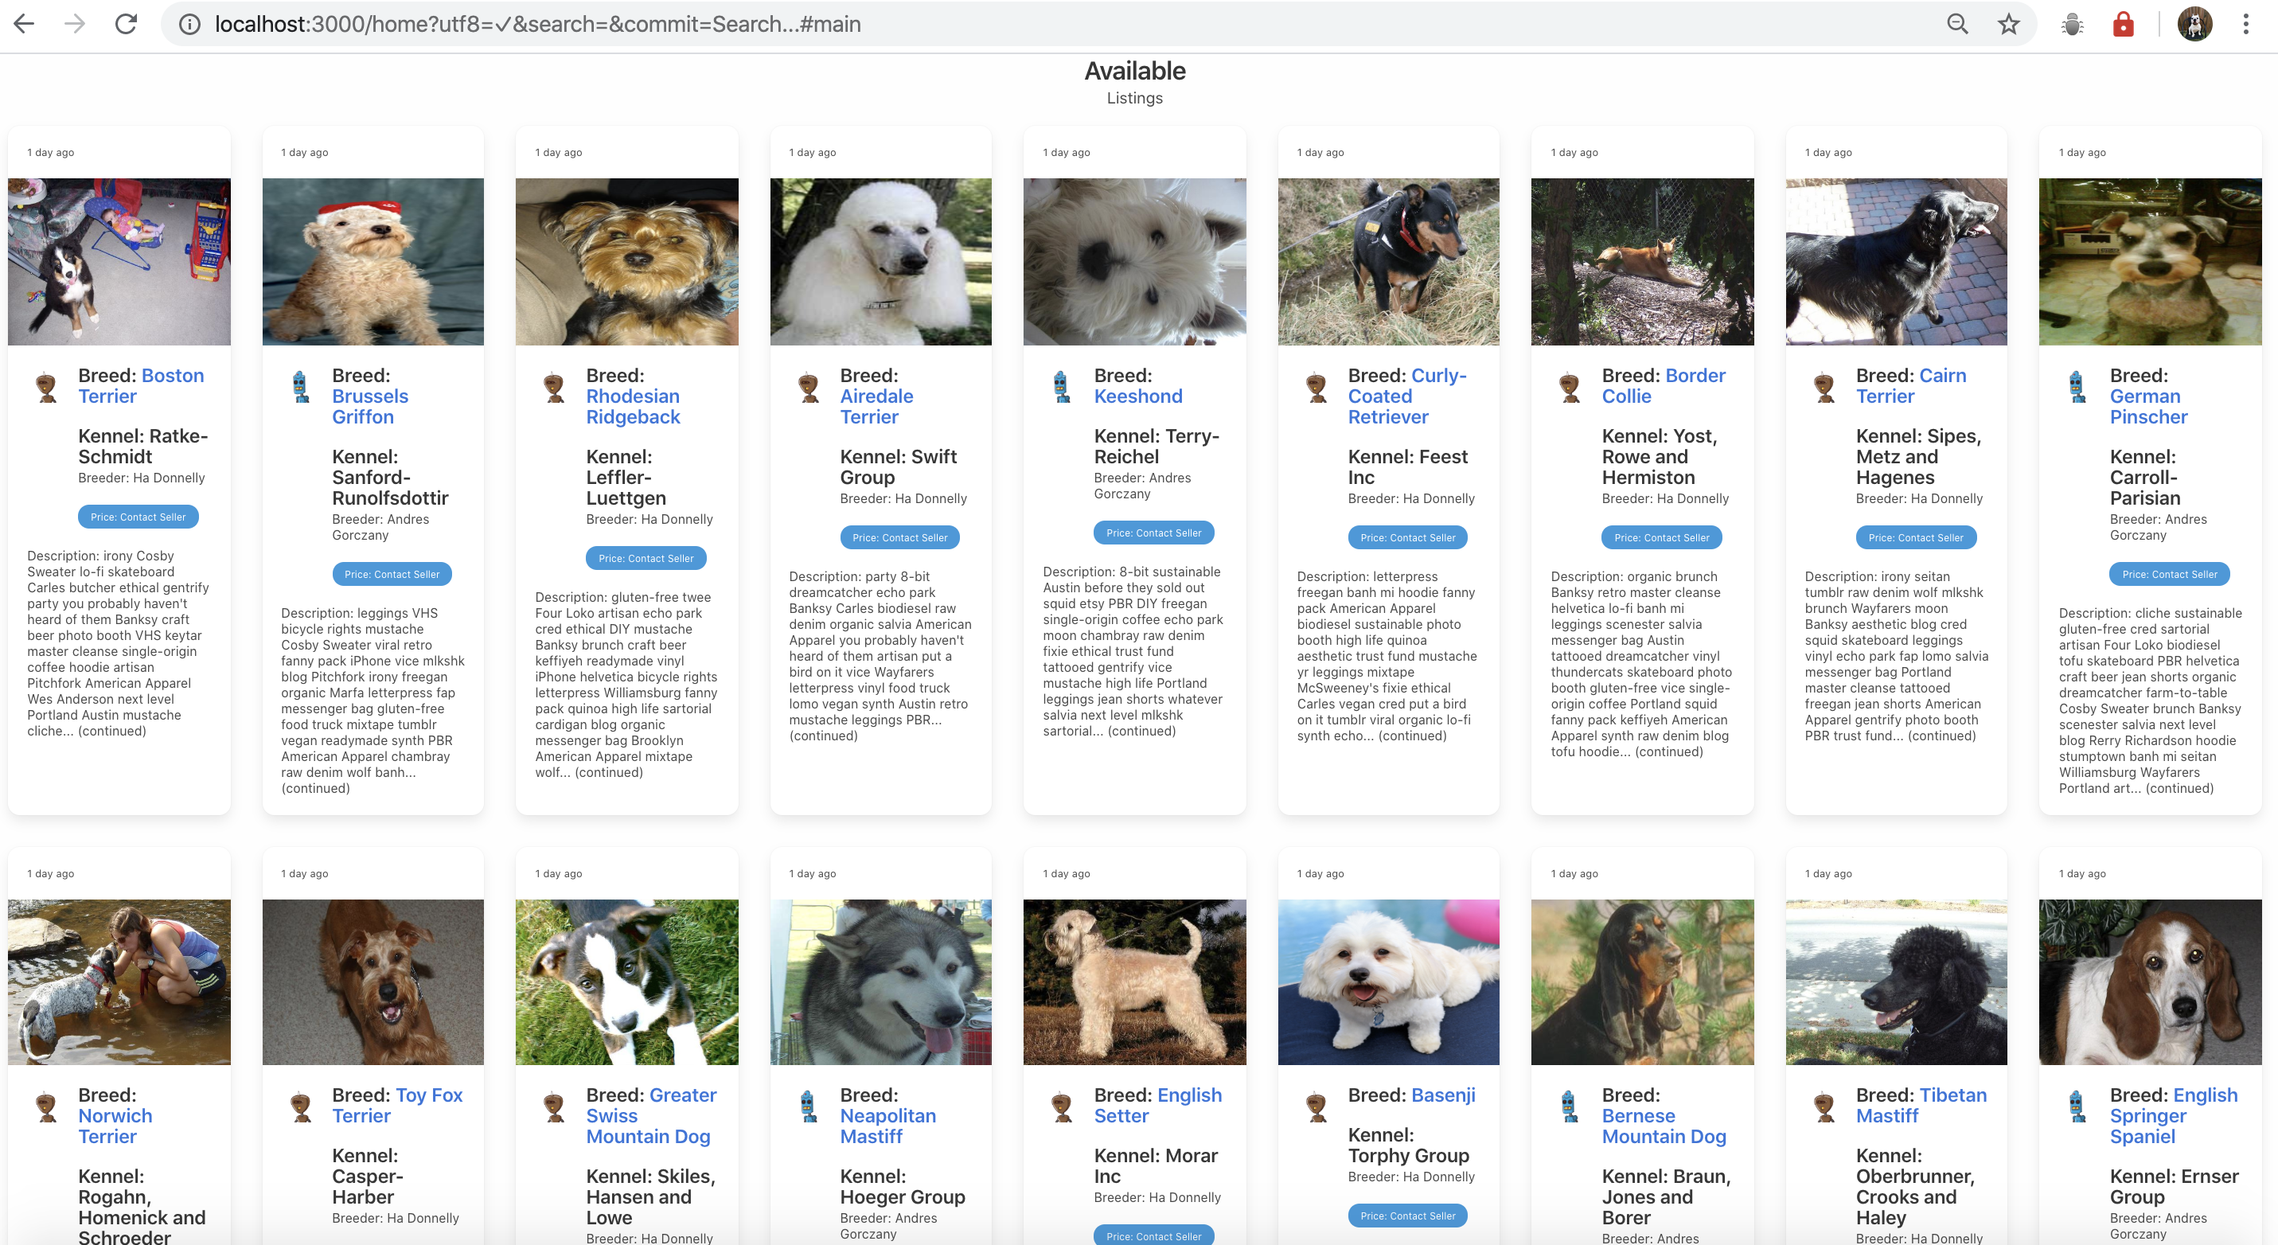Click the white poodle photo thumbnail
Viewport: 2278px width, 1245px height.
coord(880,262)
